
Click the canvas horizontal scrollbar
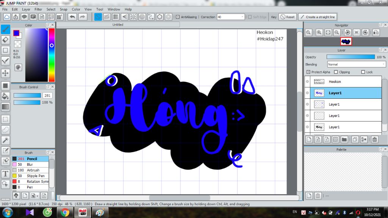(x=179, y=198)
